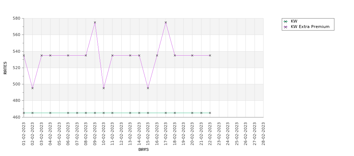
Task: Click the 05-02-2023 date label
Action: click(x=59, y=133)
